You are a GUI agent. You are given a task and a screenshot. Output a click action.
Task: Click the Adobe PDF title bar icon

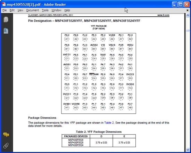pos(4,5)
